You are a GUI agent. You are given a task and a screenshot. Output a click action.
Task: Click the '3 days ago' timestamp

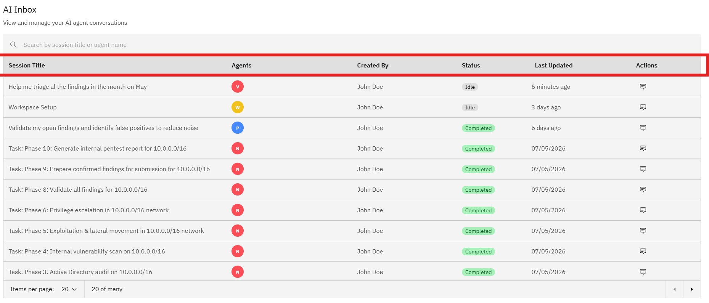tap(546, 107)
